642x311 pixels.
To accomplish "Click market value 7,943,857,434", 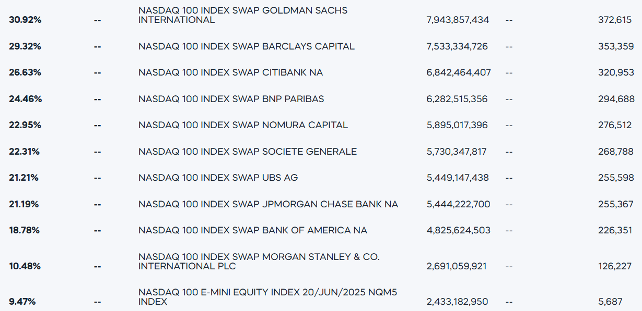I will tap(458, 20).
